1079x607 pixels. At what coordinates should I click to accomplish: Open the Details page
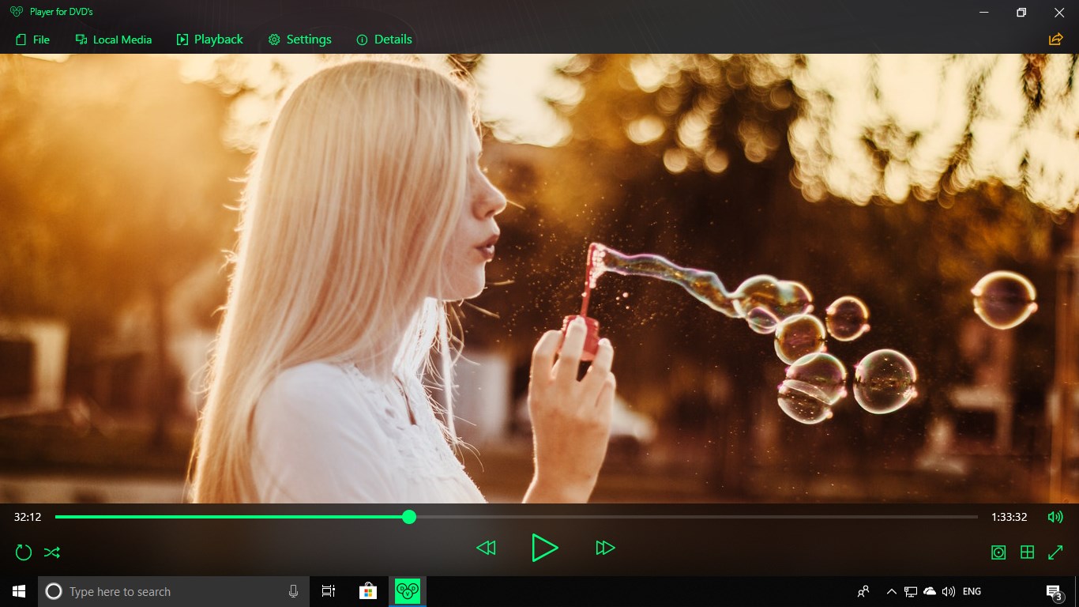384,39
